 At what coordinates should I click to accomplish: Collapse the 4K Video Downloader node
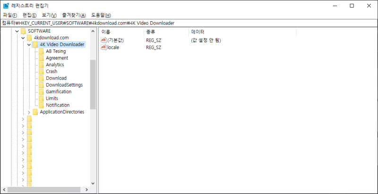tap(29, 44)
